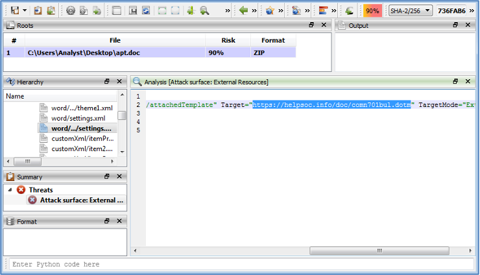Image resolution: width=480 pixels, height=275 pixels.
Task: Float the Roots panel
Action: tap(311, 25)
